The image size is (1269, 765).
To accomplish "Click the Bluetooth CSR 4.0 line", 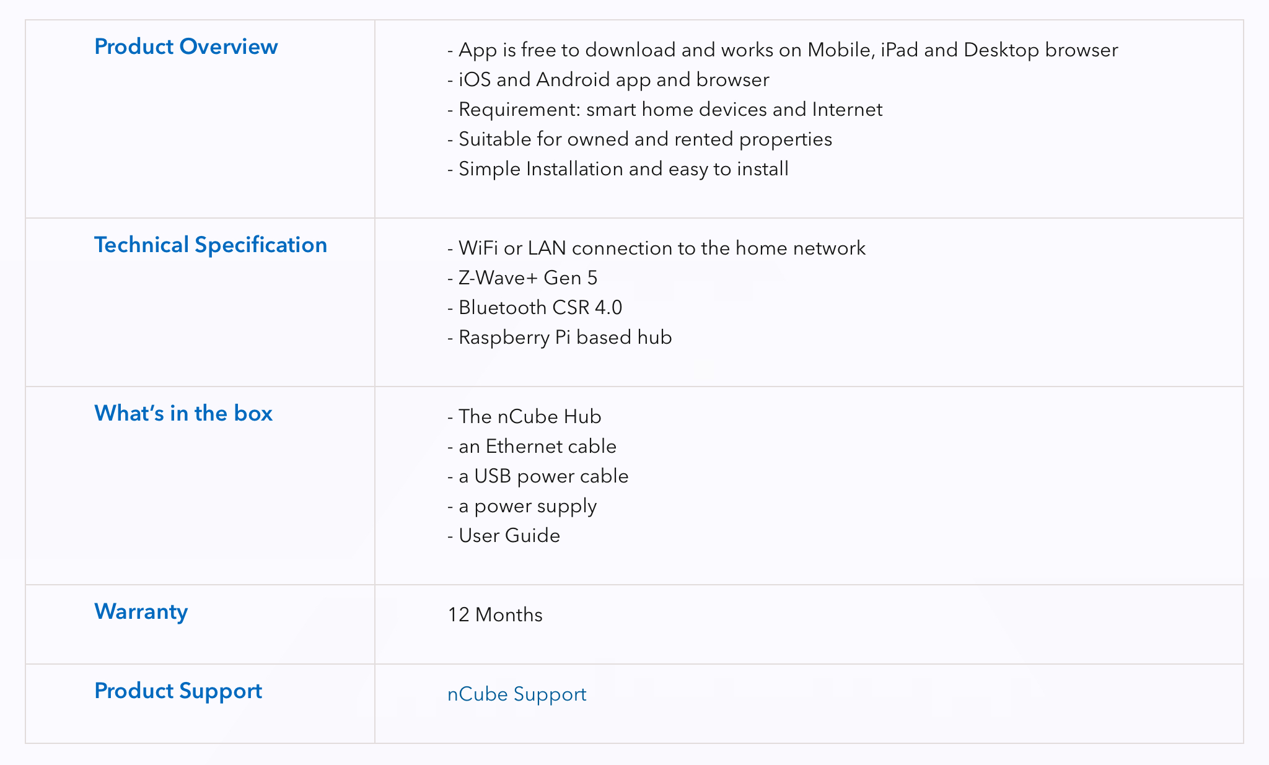I will tap(535, 307).
